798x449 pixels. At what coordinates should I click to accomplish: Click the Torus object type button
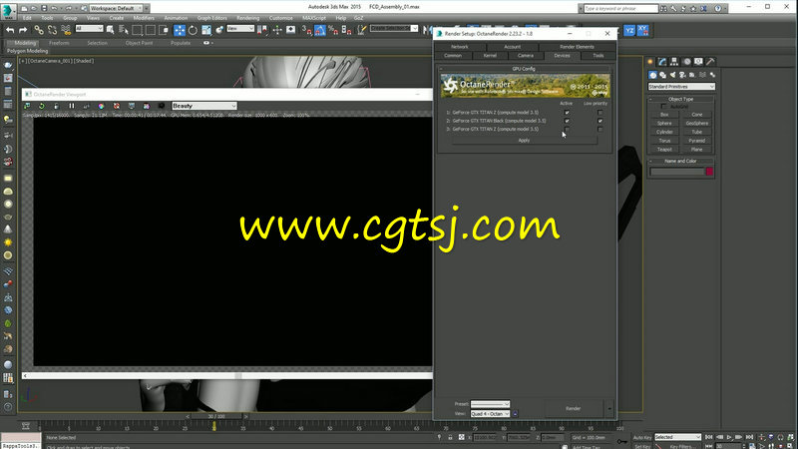coord(664,141)
